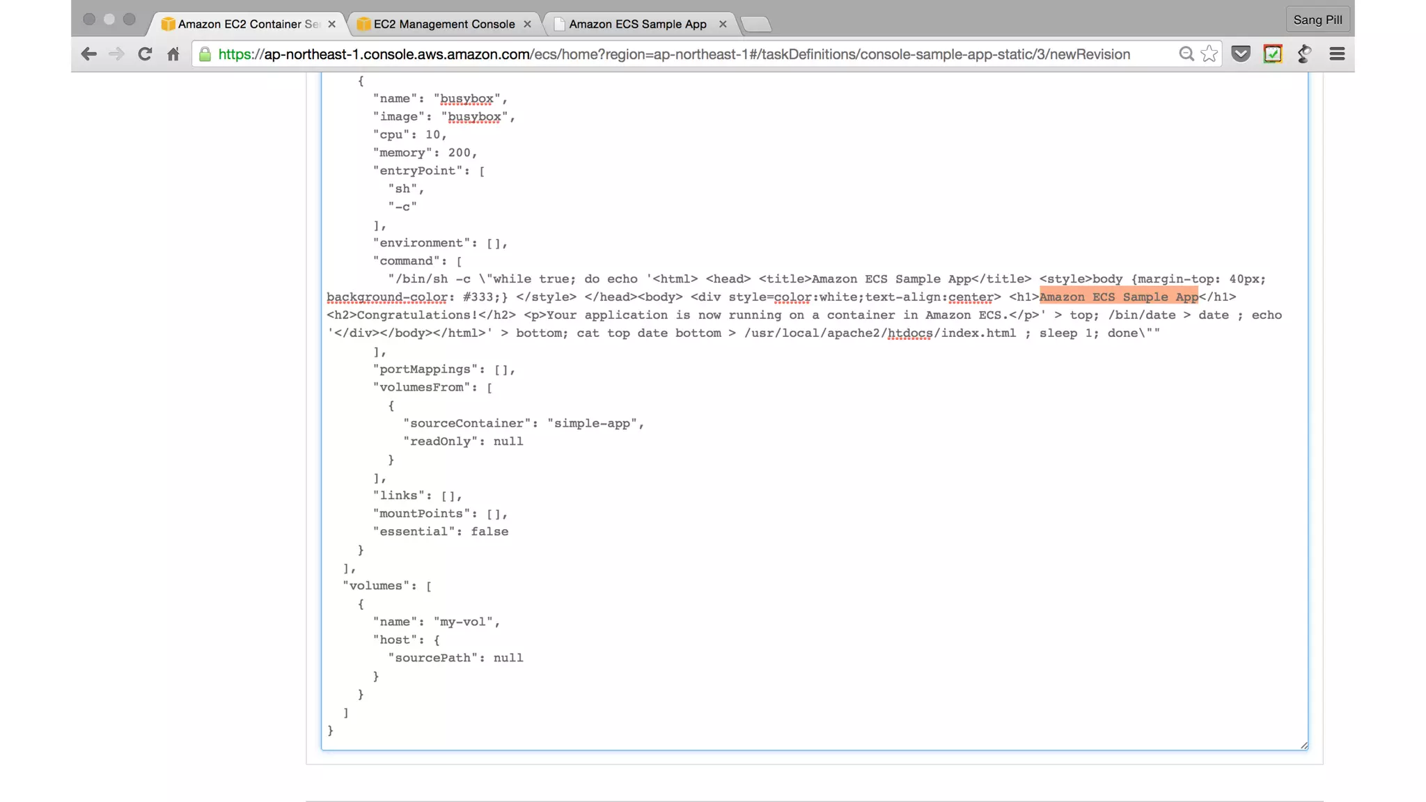Click the browser back arrow
Image resolution: width=1426 pixels, height=802 pixels.
coord(88,54)
